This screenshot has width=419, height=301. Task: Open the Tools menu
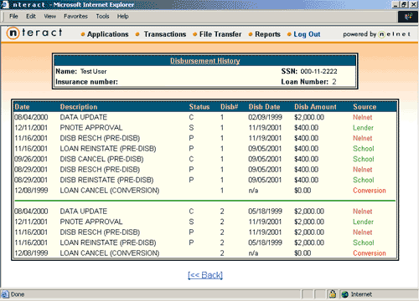pyautogui.click(x=102, y=16)
